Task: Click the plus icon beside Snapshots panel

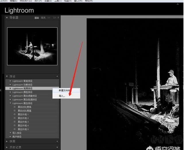Action: point(57,141)
